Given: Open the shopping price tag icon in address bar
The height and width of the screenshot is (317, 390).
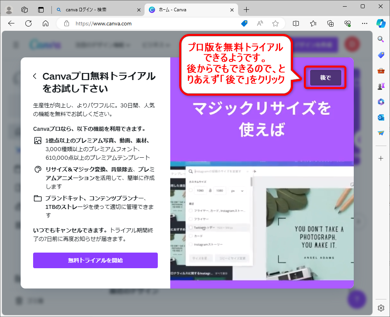Looking at the screenshot, I should click(244, 23).
